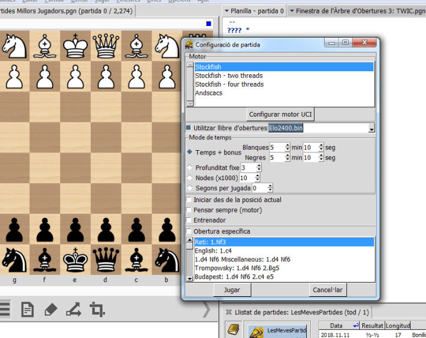Image resolution: width=426 pixels, height=338 pixels.
Task: Select 1.d4 Nf6 Miscellaneous opening
Action: click(284, 260)
